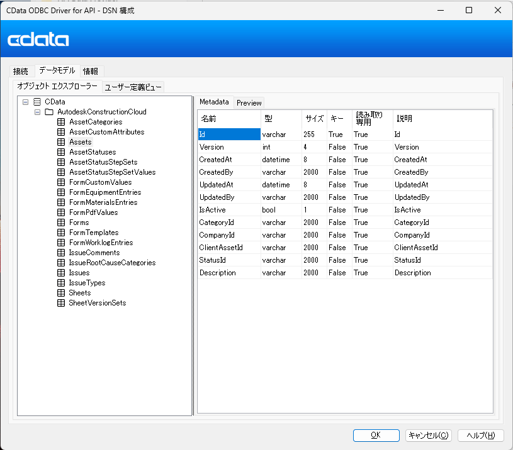Select the データモデル tab
513x450 pixels.
57,70
